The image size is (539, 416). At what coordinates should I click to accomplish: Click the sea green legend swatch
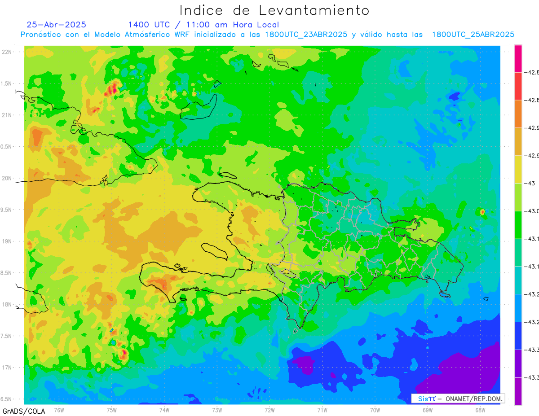click(518, 253)
